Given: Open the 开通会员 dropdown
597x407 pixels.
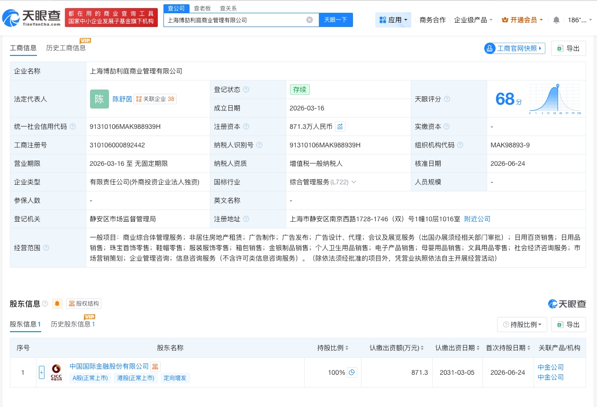Looking at the screenshot, I should [x=523, y=20].
